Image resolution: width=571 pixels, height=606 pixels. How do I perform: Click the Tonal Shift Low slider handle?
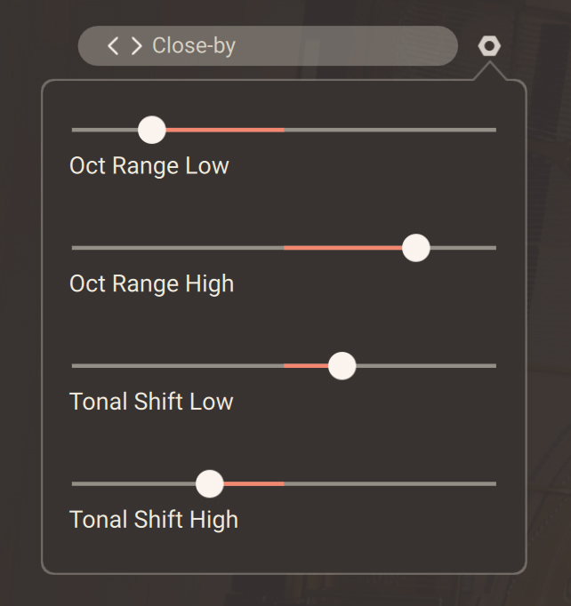coord(342,365)
